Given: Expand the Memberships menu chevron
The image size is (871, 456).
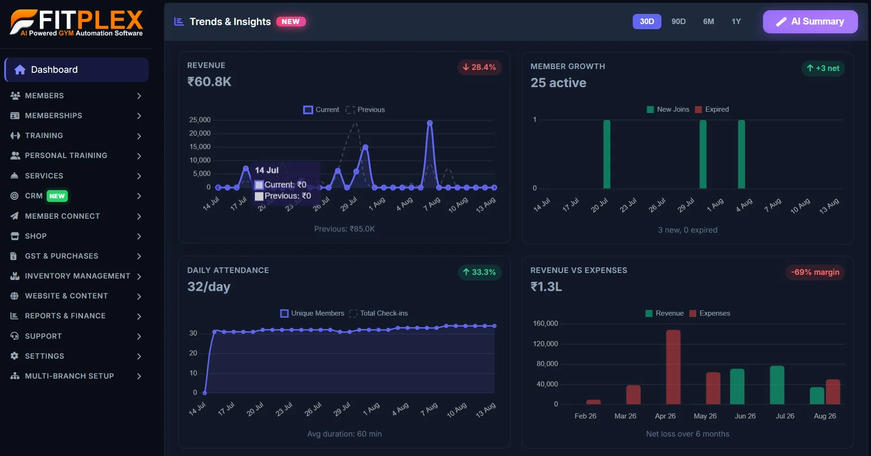Looking at the screenshot, I should (139, 116).
